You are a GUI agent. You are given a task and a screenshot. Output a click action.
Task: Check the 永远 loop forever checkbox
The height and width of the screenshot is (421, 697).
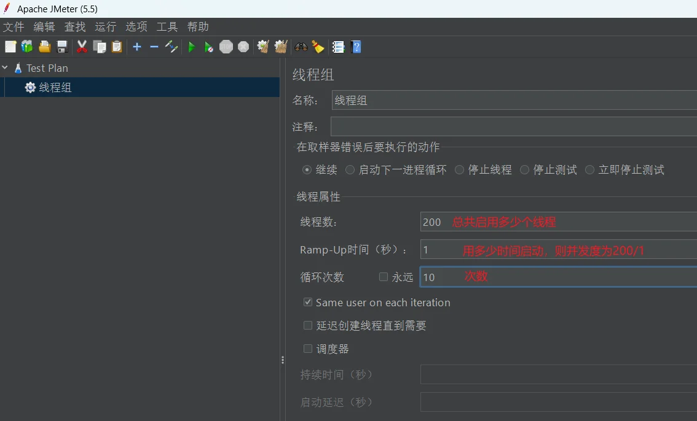[x=383, y=277]
